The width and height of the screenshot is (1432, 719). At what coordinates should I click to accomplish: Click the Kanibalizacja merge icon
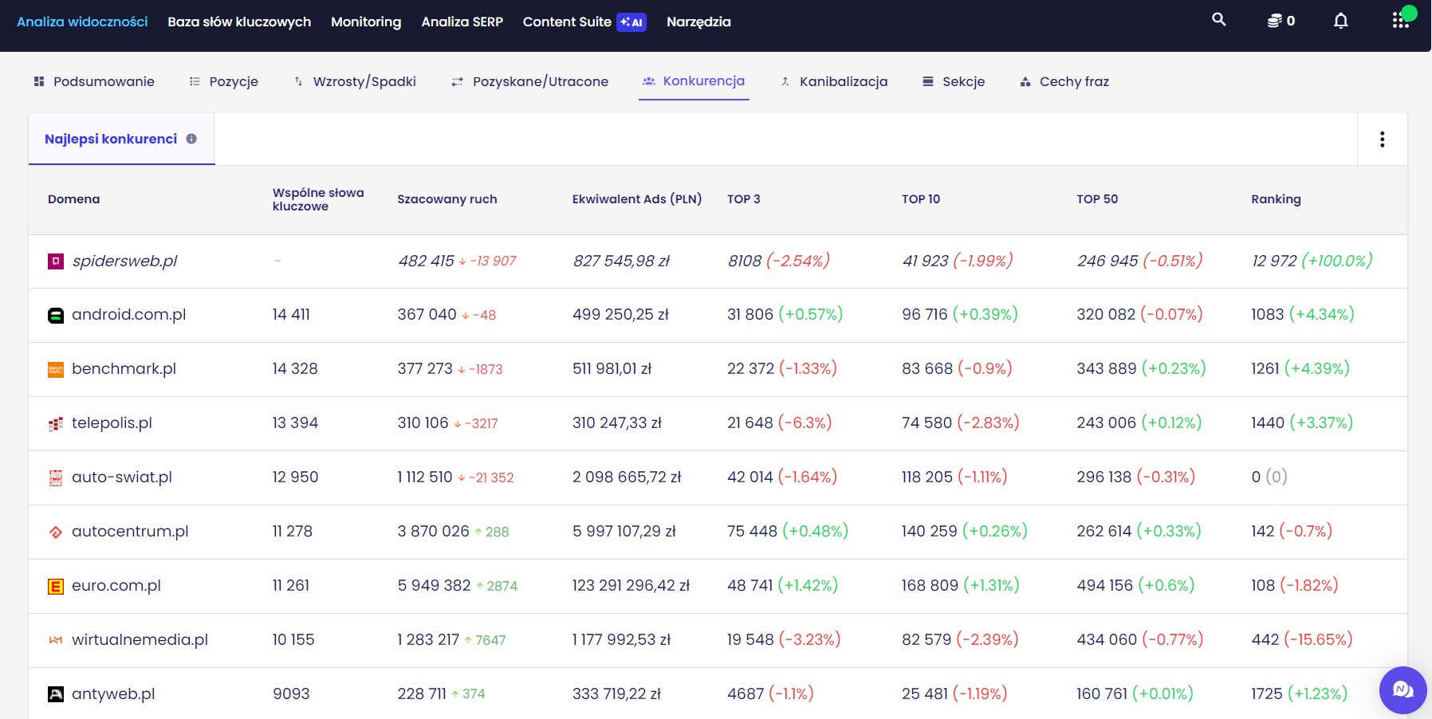785,81
